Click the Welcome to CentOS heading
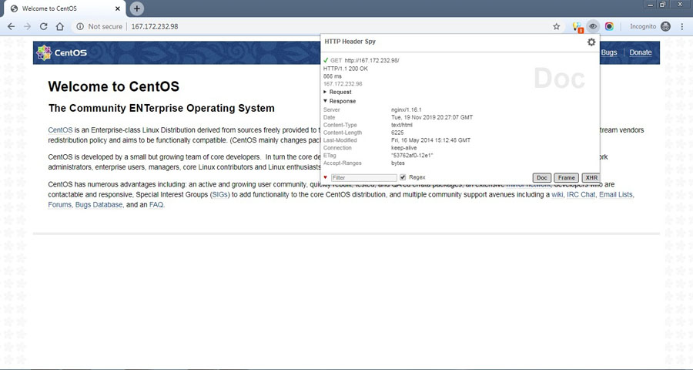 tap(114, 86)
